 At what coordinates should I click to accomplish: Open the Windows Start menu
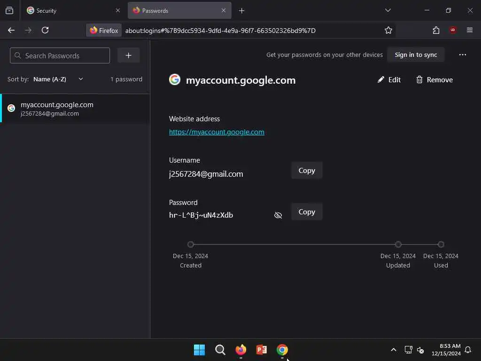coord(199,350)
